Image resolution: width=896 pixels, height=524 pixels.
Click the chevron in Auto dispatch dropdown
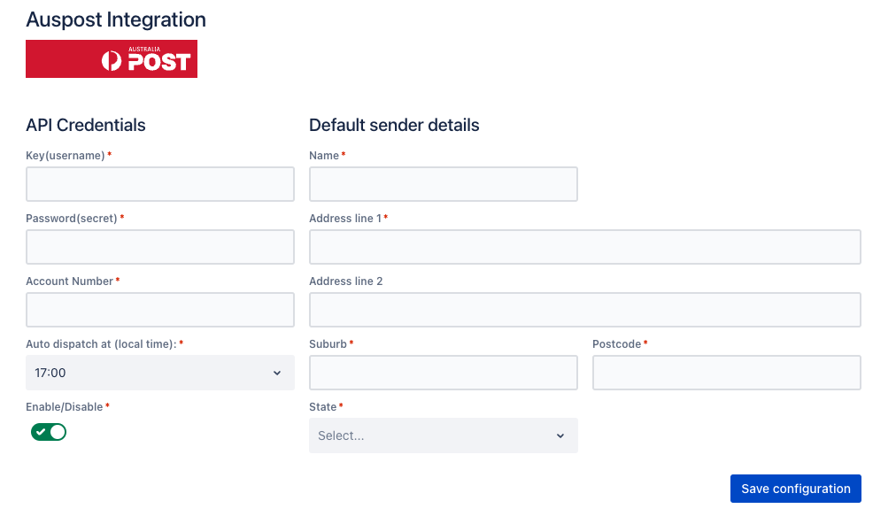[277, 374]
